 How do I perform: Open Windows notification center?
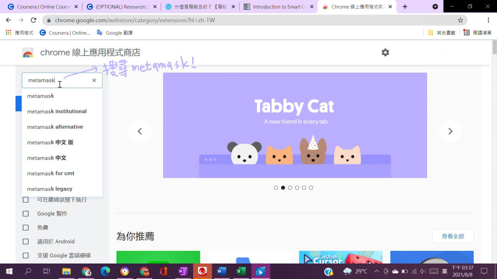[484, 271]
